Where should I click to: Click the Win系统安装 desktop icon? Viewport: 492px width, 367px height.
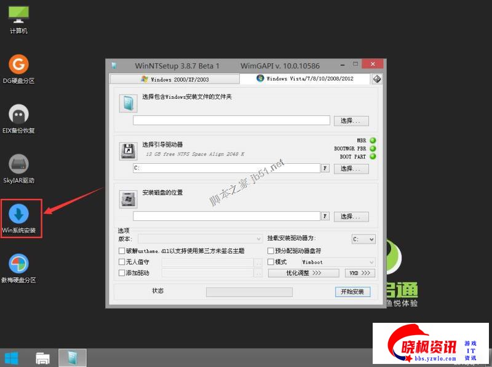pyautogui.click(x=19, y=214)
